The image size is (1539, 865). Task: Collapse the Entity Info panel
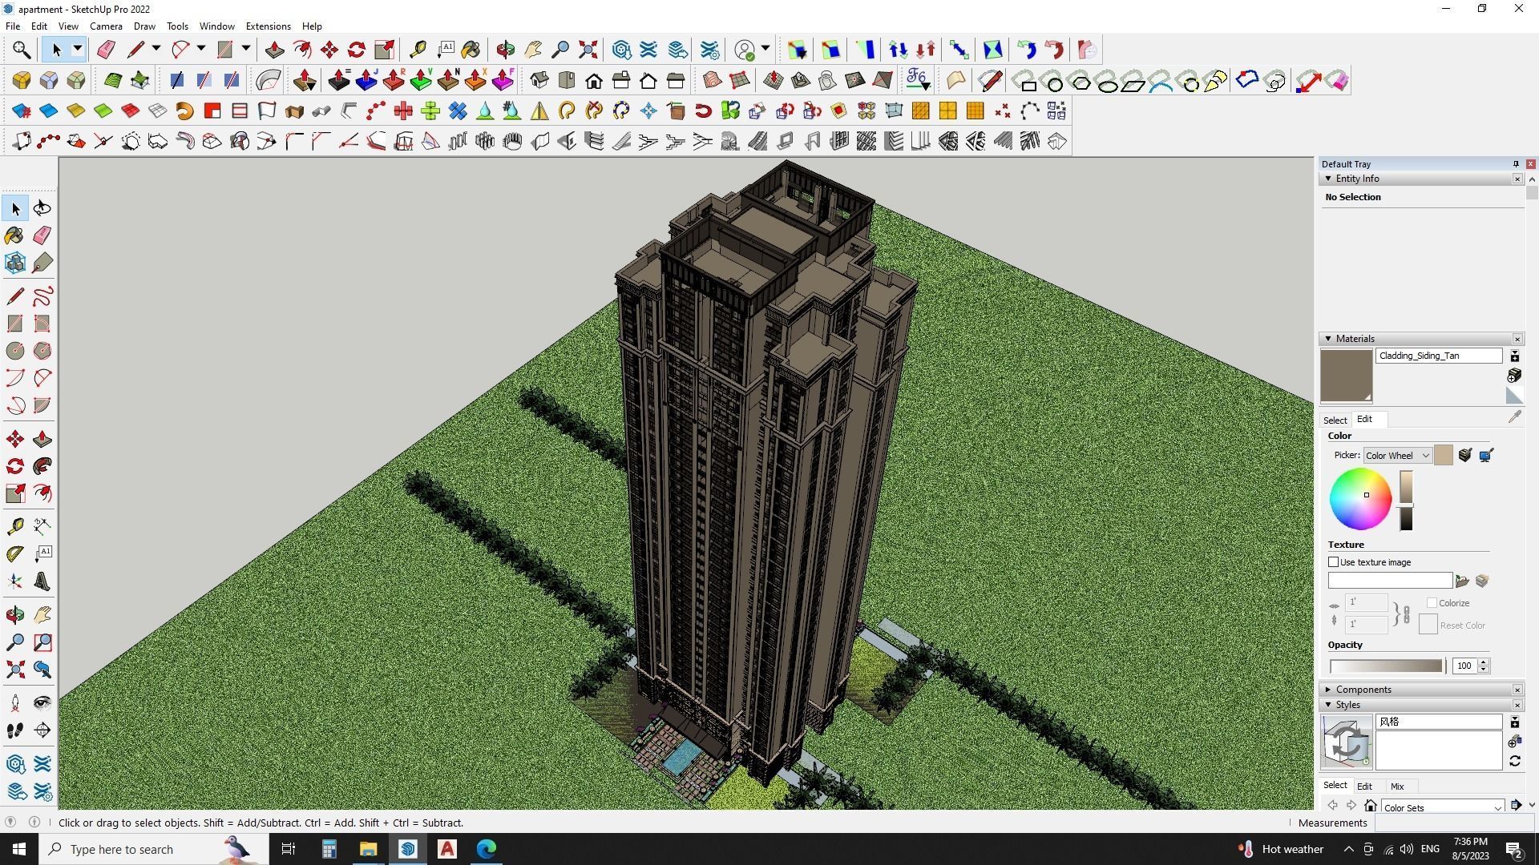[x=1328, y=179]
